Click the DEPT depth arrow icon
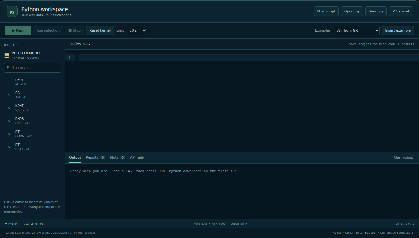Image resolution: width=419 pixels, height=238 pixels. (9, 82)
